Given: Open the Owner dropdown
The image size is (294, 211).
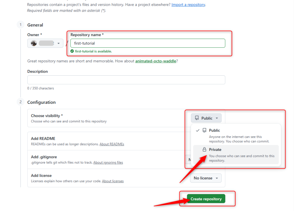Looking at the screenshot, I should click(x=45, y=43).
